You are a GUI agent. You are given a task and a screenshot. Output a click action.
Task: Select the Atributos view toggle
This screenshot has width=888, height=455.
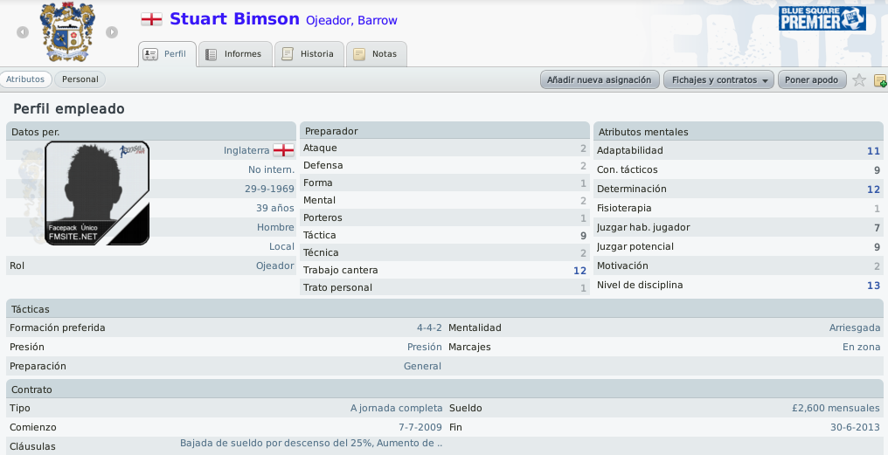click(x=25, y=79)
